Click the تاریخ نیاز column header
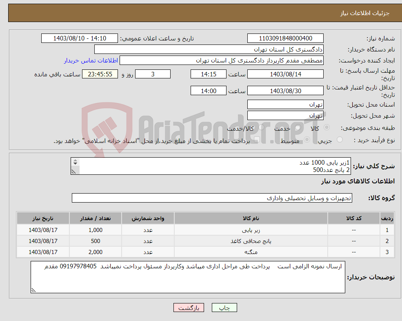 point(43,218)
